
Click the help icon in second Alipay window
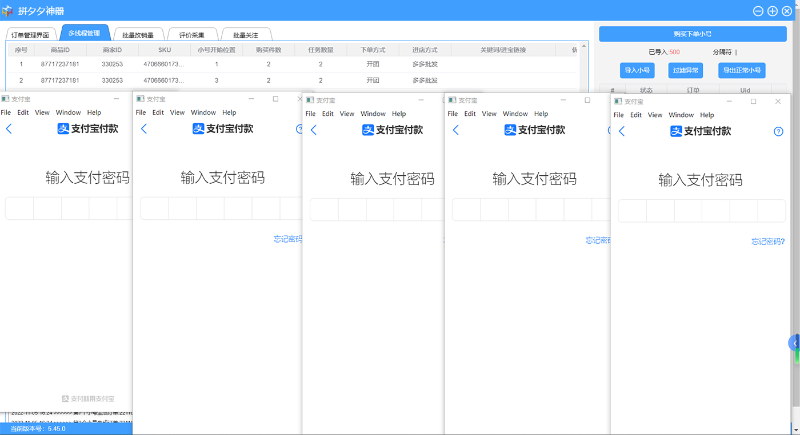299,129
